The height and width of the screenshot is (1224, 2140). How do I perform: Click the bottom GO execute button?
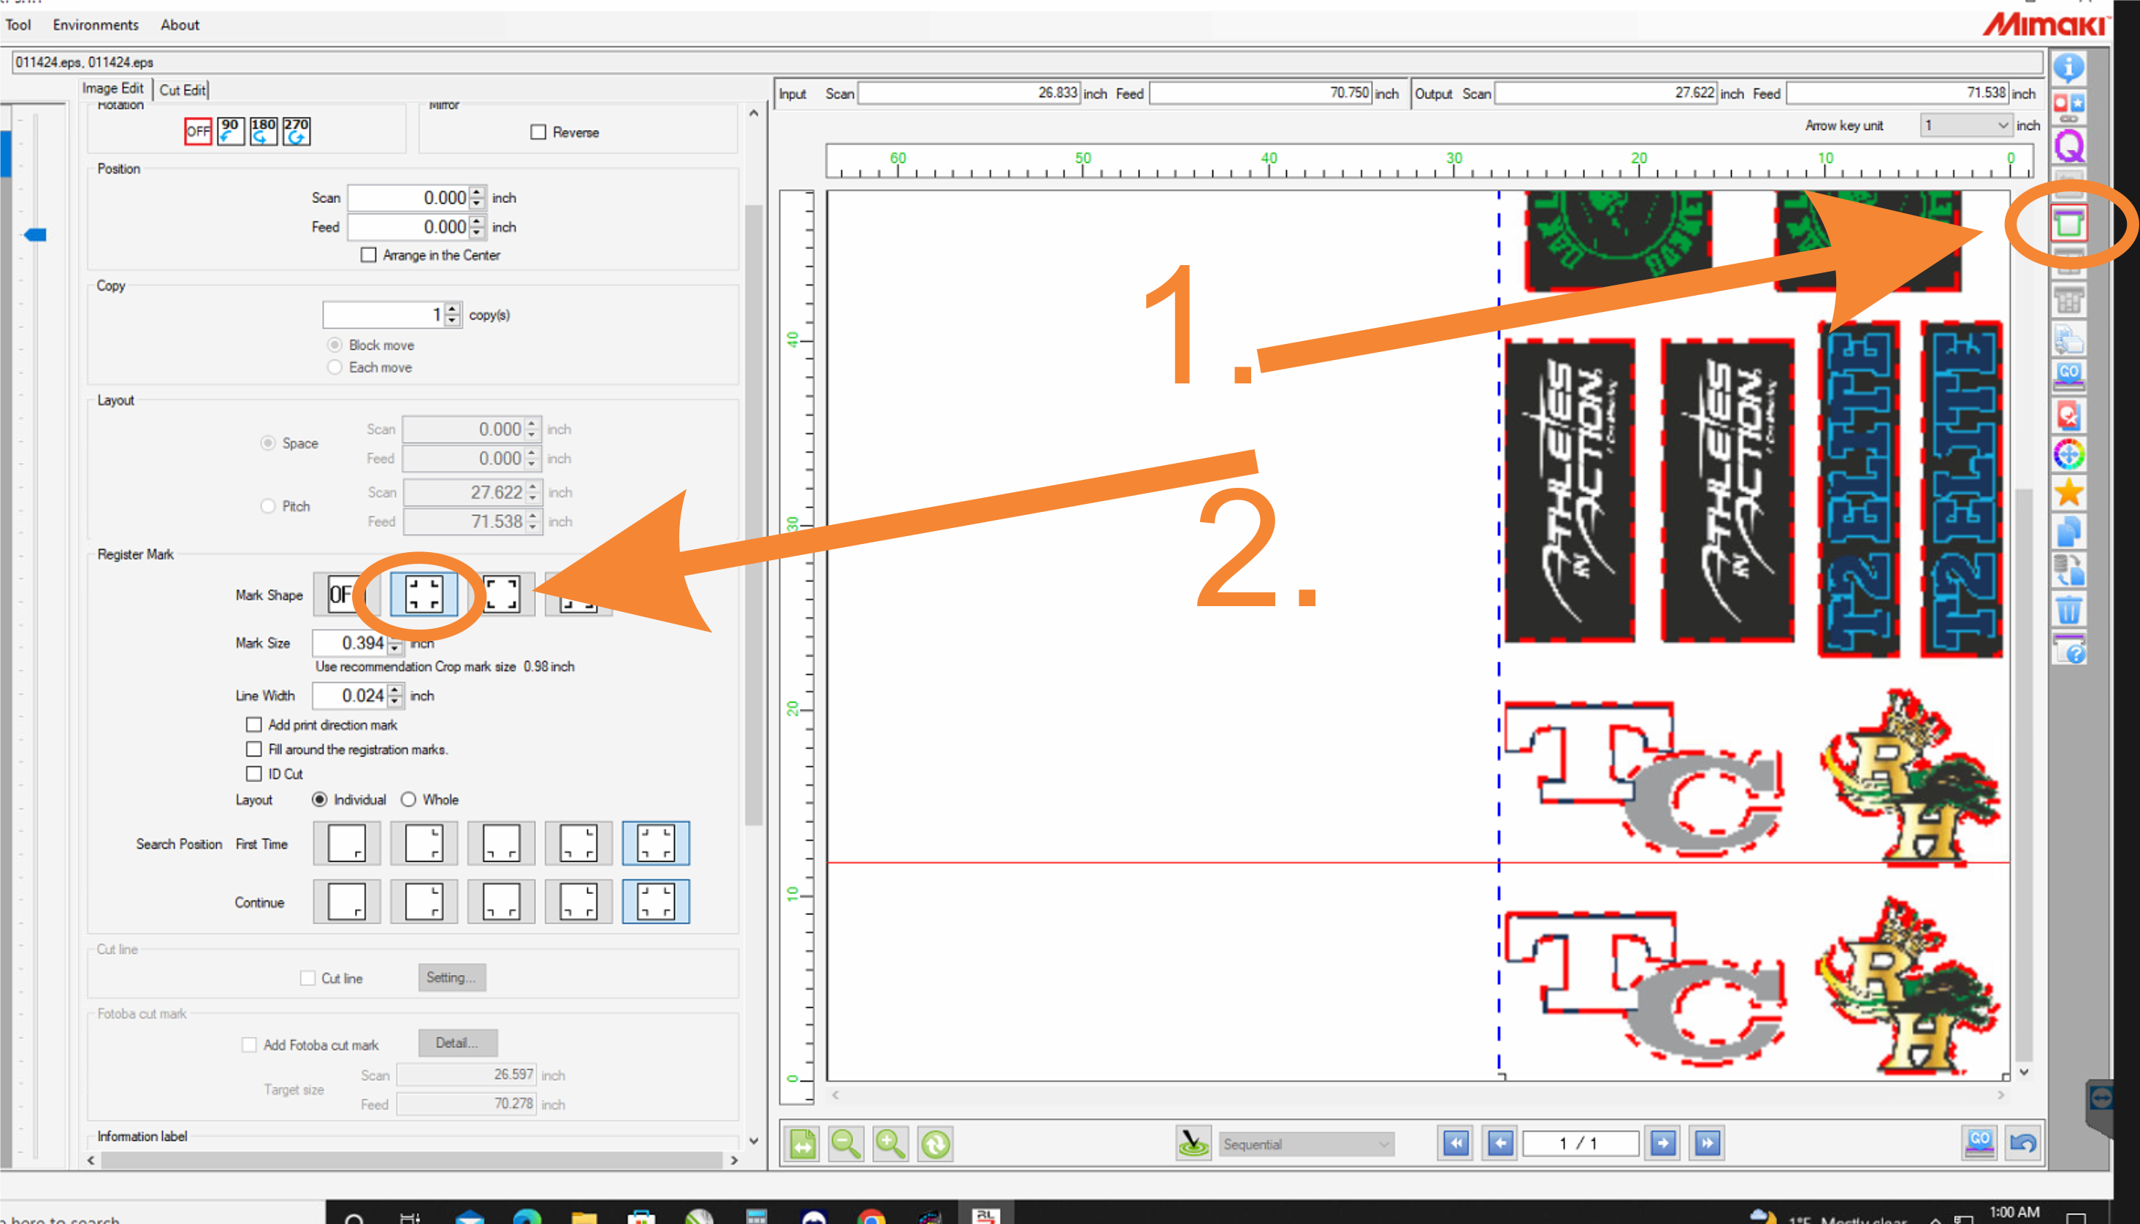(1979, 1143)
